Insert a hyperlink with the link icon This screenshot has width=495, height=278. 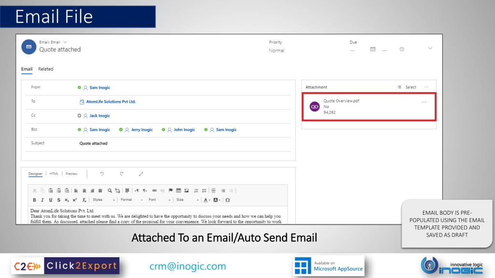pos(154,190)
